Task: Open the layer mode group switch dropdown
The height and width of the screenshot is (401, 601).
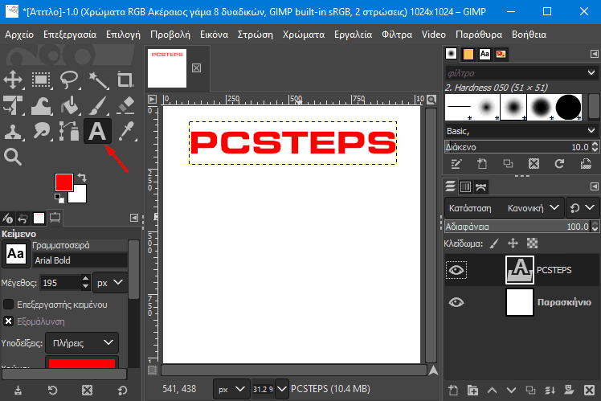Action: [582, 208]
